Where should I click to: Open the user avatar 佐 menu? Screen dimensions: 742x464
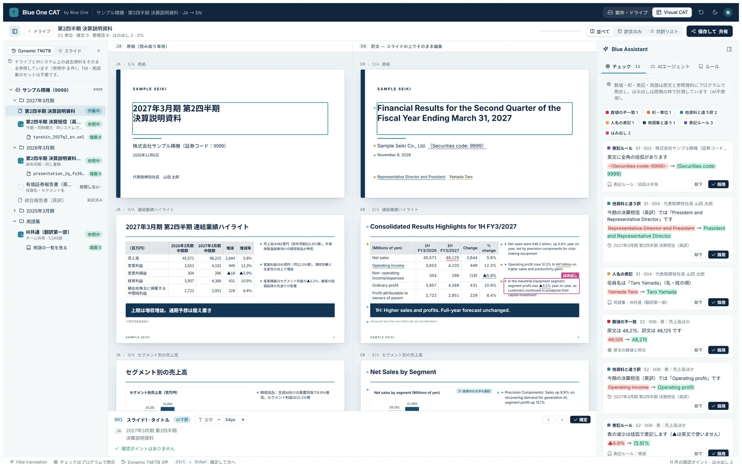[728, 12]
